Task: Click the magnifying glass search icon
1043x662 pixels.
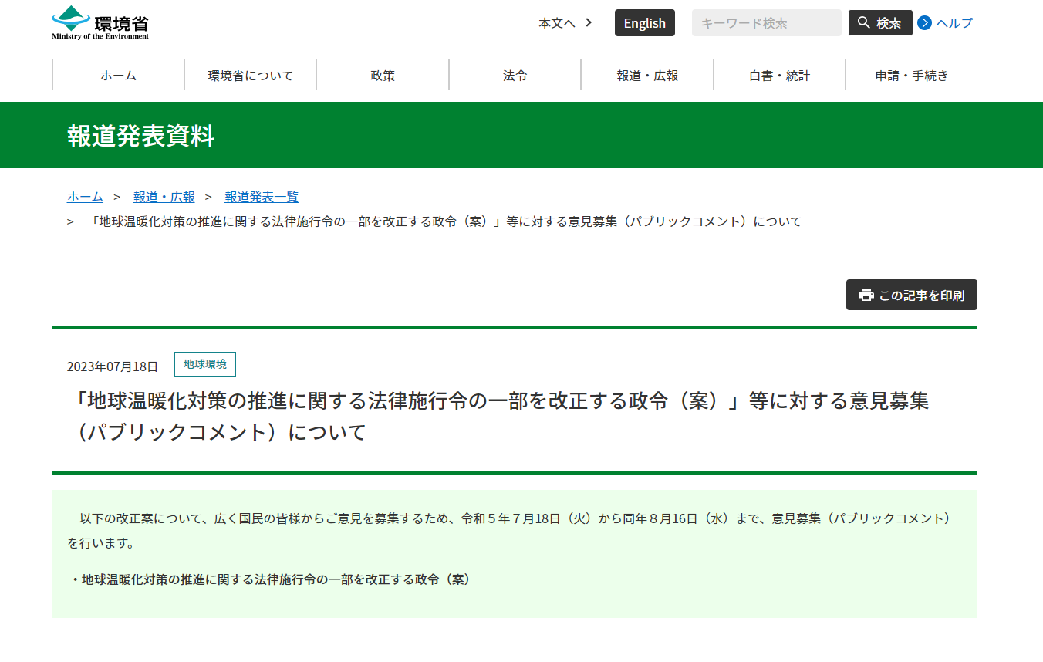Action: pos(864,22)
